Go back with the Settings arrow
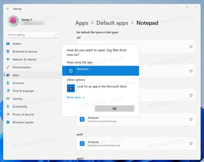204x162 pixels. click(8, 9)
